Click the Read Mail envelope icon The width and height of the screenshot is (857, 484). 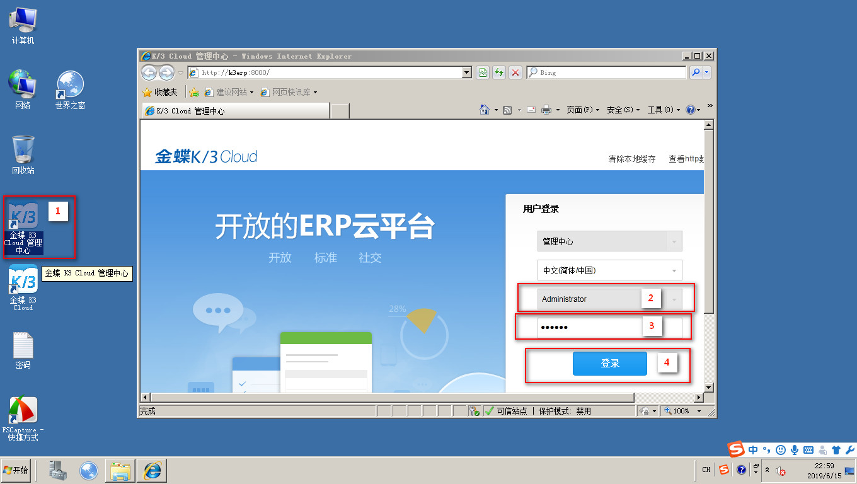tap(531, 110)
